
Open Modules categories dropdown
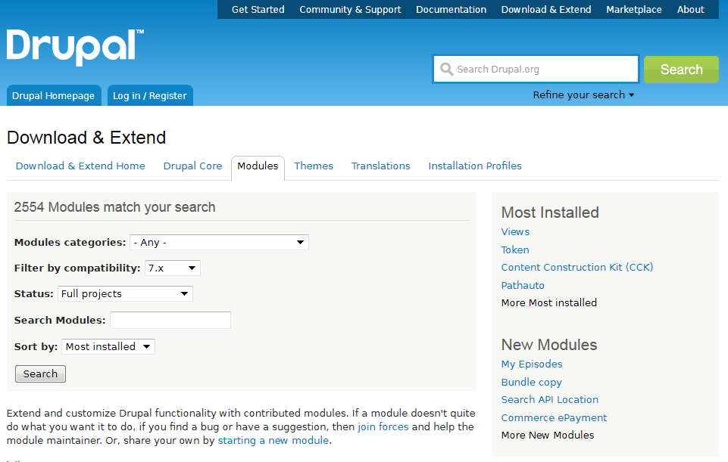(219, 243)
